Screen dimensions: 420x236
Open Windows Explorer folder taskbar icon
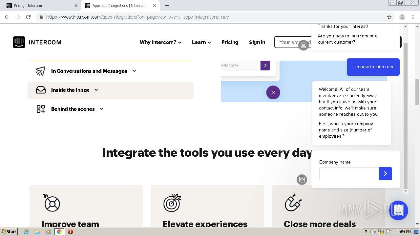point(37,232)
